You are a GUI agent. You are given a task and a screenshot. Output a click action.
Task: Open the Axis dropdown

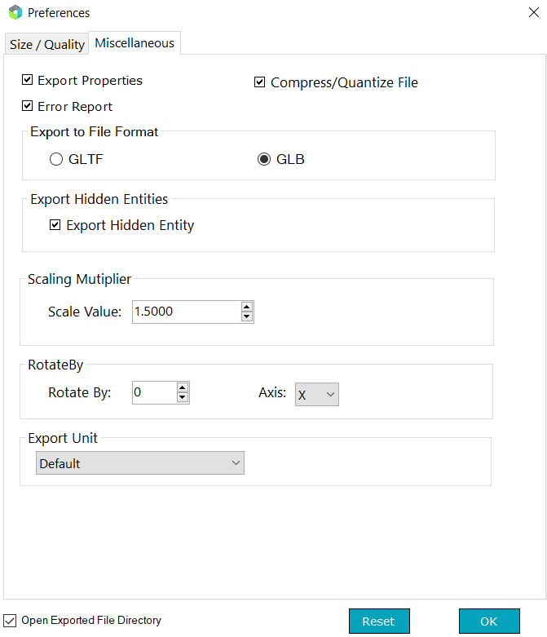coord(316,394)
